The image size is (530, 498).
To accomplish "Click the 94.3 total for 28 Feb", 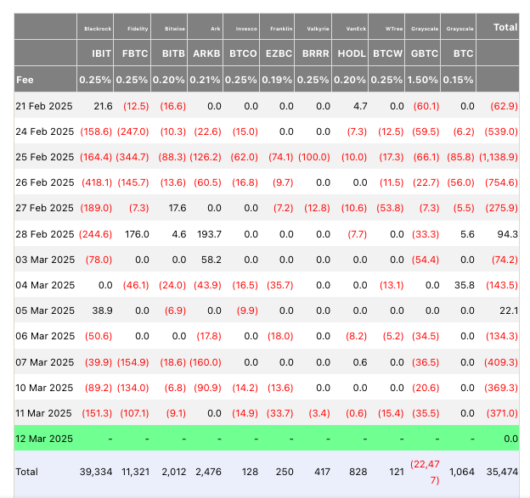I will pyautogui.click(x=508, y=234).
